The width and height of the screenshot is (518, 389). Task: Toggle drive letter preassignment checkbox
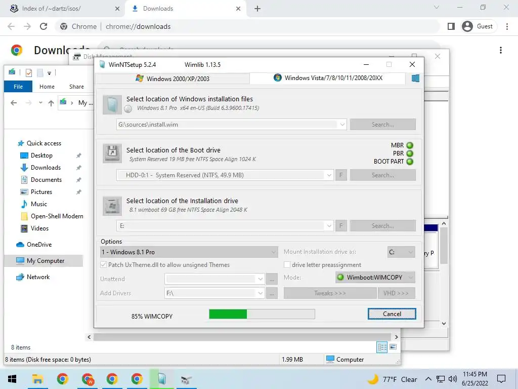tap(287, 265)
